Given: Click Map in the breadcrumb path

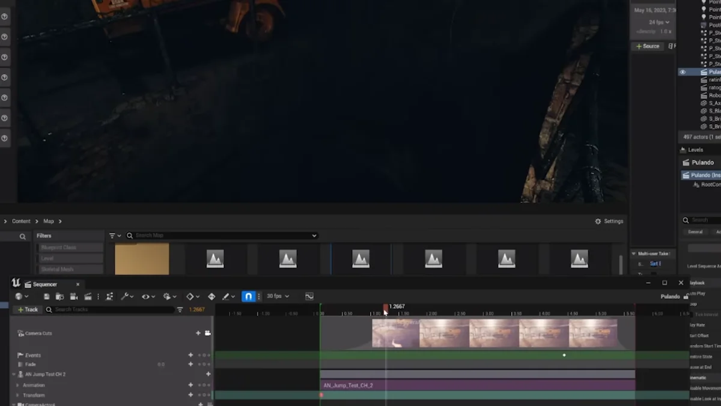Looking at the screenshot, I should (x=49, y=221).
